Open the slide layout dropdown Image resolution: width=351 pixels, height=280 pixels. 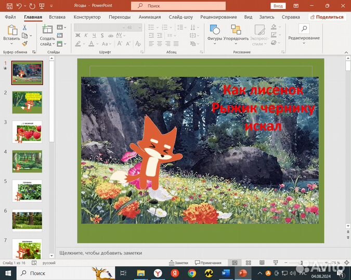(x=65, y=27)
